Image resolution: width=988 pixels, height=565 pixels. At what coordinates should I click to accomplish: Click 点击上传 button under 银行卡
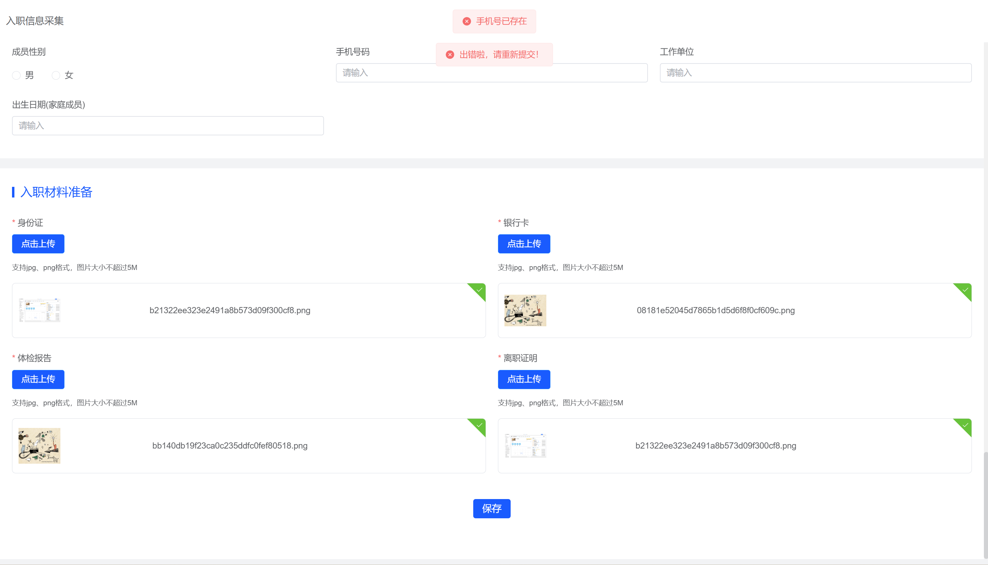coord(524,244)
